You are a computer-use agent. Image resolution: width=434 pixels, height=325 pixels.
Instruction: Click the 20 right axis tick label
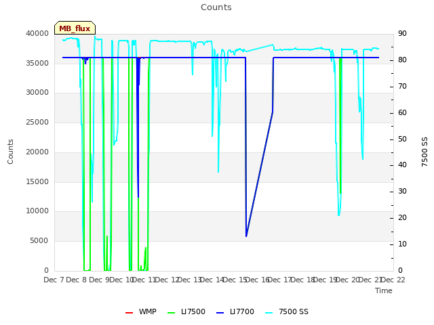[x=402, y=218]
